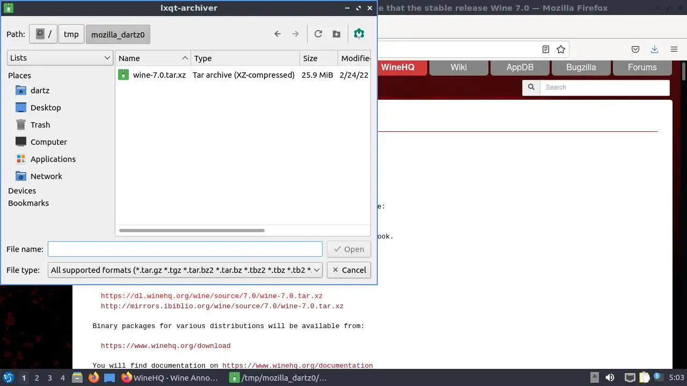Viewport: 687px width, 386px height.
Task: Open the File type filter combo box
Action: (x=185, y=270)
